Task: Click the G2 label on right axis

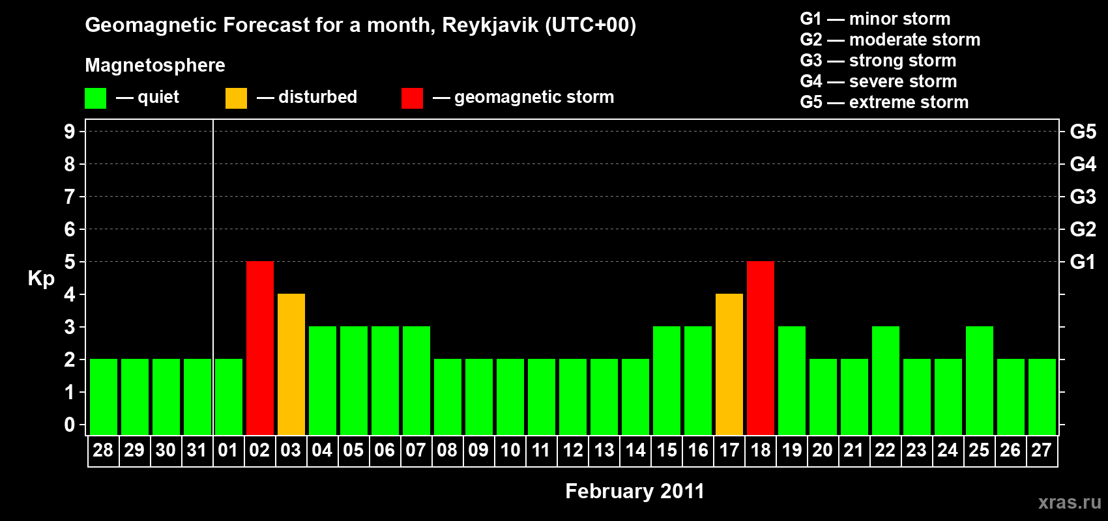Action: (1083, 229)
